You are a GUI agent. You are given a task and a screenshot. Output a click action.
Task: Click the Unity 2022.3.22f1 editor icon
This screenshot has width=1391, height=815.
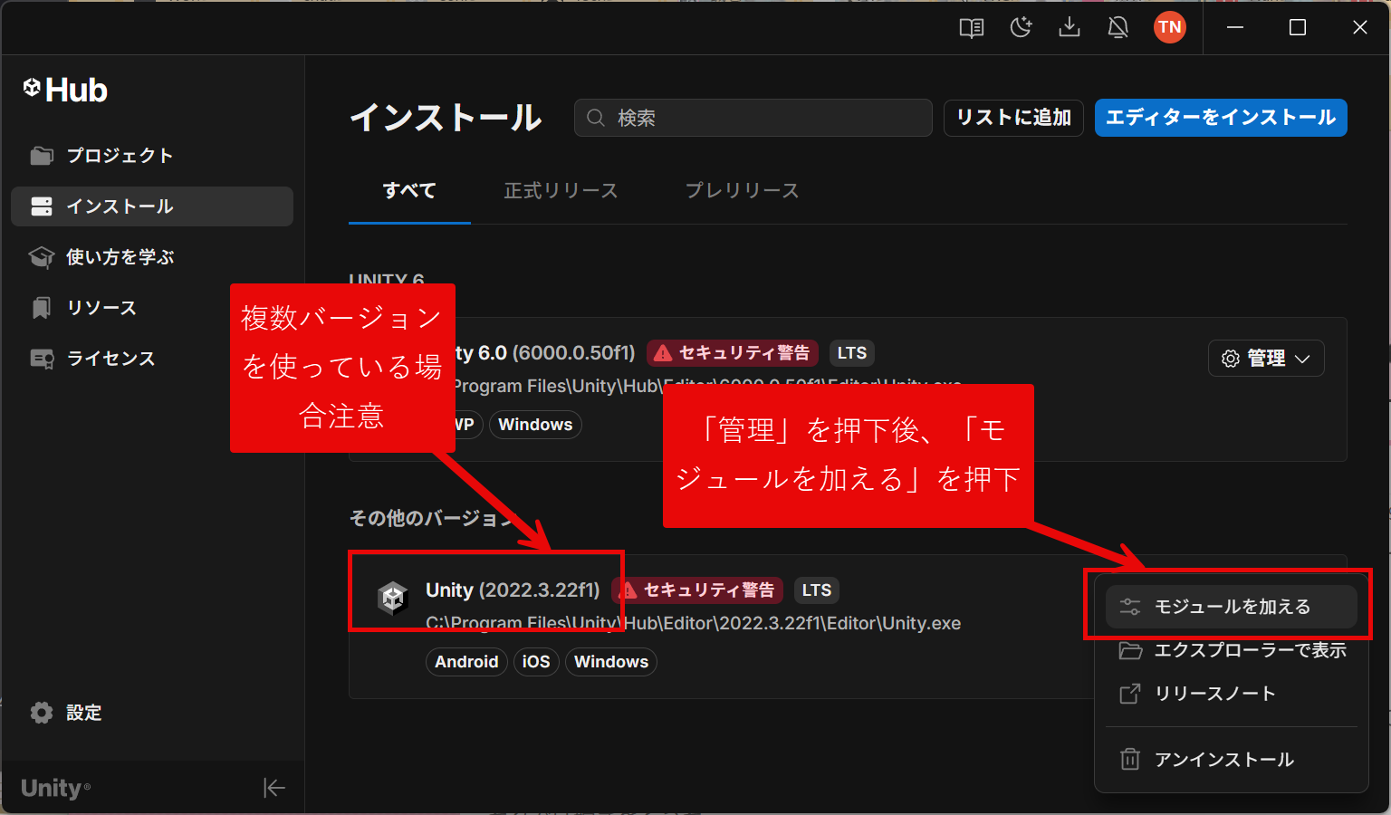point(393,599)
